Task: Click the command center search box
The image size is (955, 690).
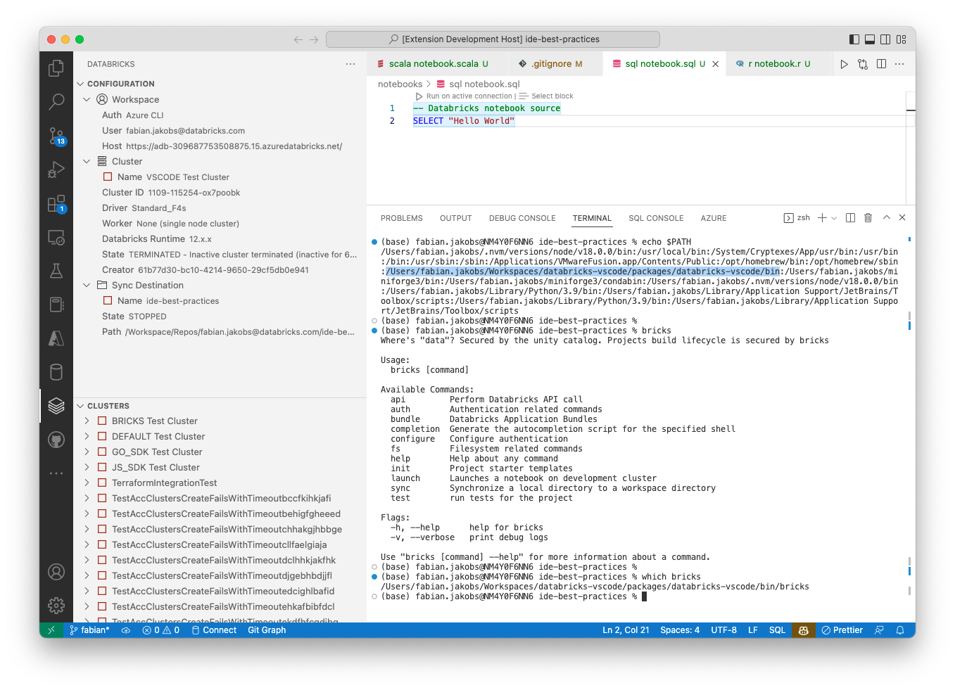Action: (493, 39)
